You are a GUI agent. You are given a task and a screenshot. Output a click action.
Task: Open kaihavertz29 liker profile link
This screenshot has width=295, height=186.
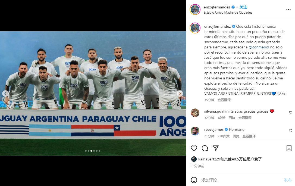(x=209, y=159)
